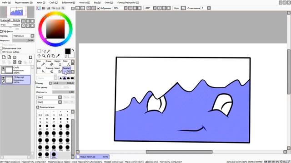Viewport: 291px width, 163px height.
Task: Pick the lasso selection tool
Action: (44, 51)
